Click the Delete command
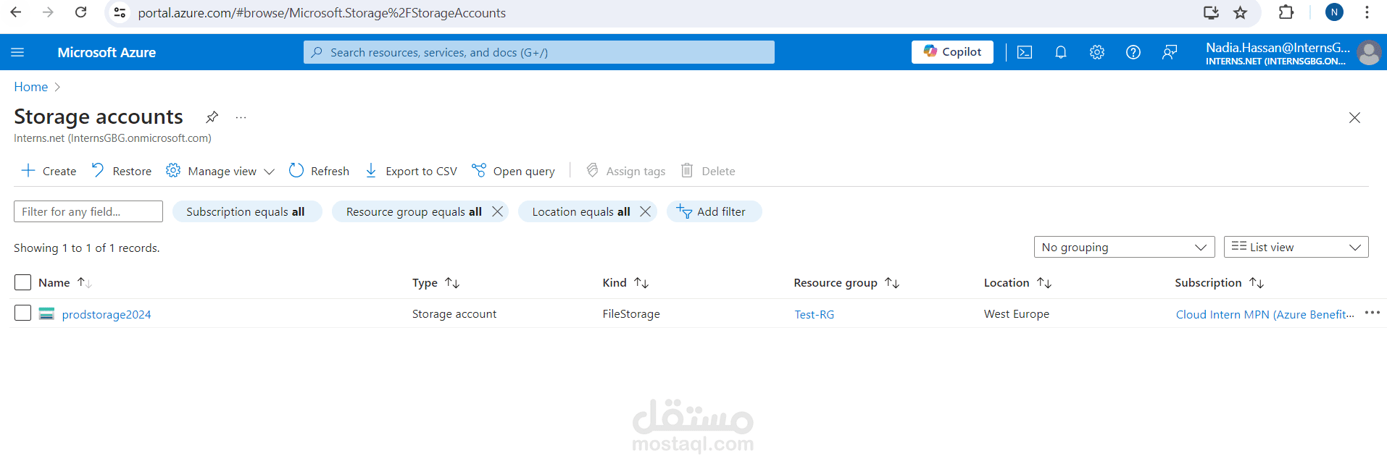The height and width of the screenshot is (464, 1387). pyautogui.click(x=708, y=171)
